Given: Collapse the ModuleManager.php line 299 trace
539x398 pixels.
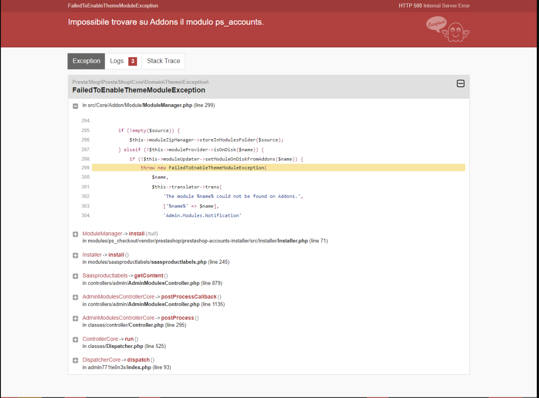Looking at the screenshot, I should tap(75, 106).
